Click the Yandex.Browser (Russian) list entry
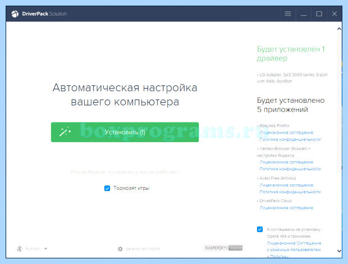This screenshot has height=264, width=348. click(x=283, y=152)
